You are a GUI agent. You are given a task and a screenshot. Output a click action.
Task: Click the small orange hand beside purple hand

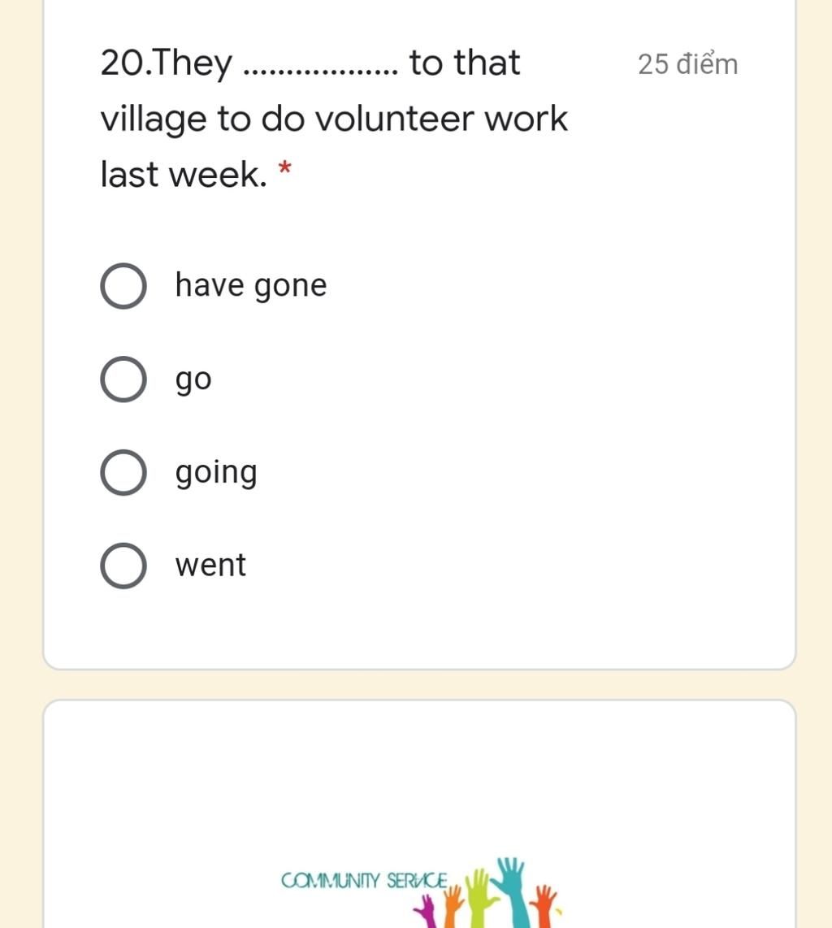coord(453,905)
